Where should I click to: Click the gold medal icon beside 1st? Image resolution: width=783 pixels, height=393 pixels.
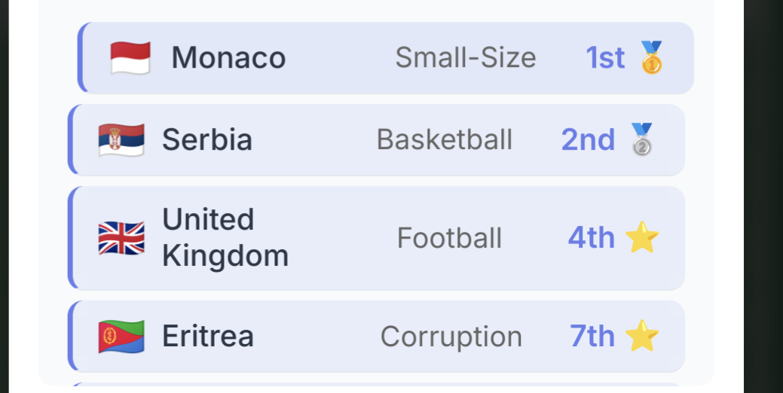[651, 58]
